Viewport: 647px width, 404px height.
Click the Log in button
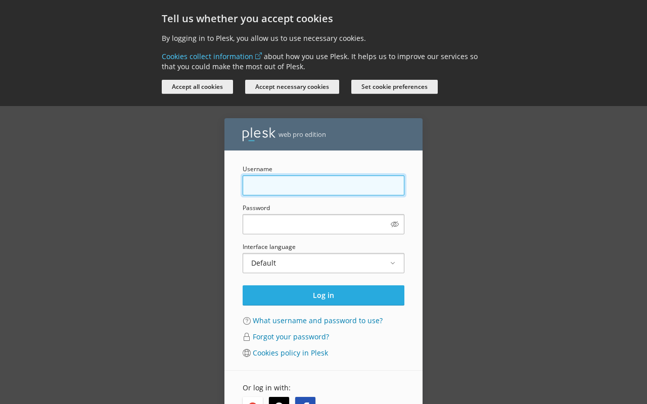coord(323,295)
